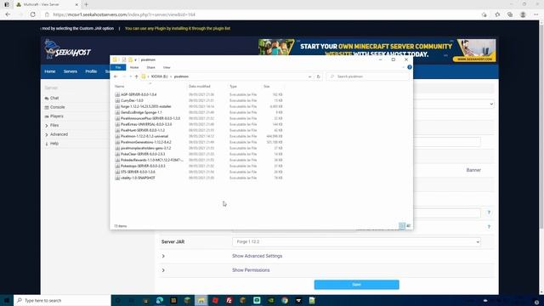Go up one folder level in File Explorer
This screenshot has height=306, width=544.
point(136,76)
